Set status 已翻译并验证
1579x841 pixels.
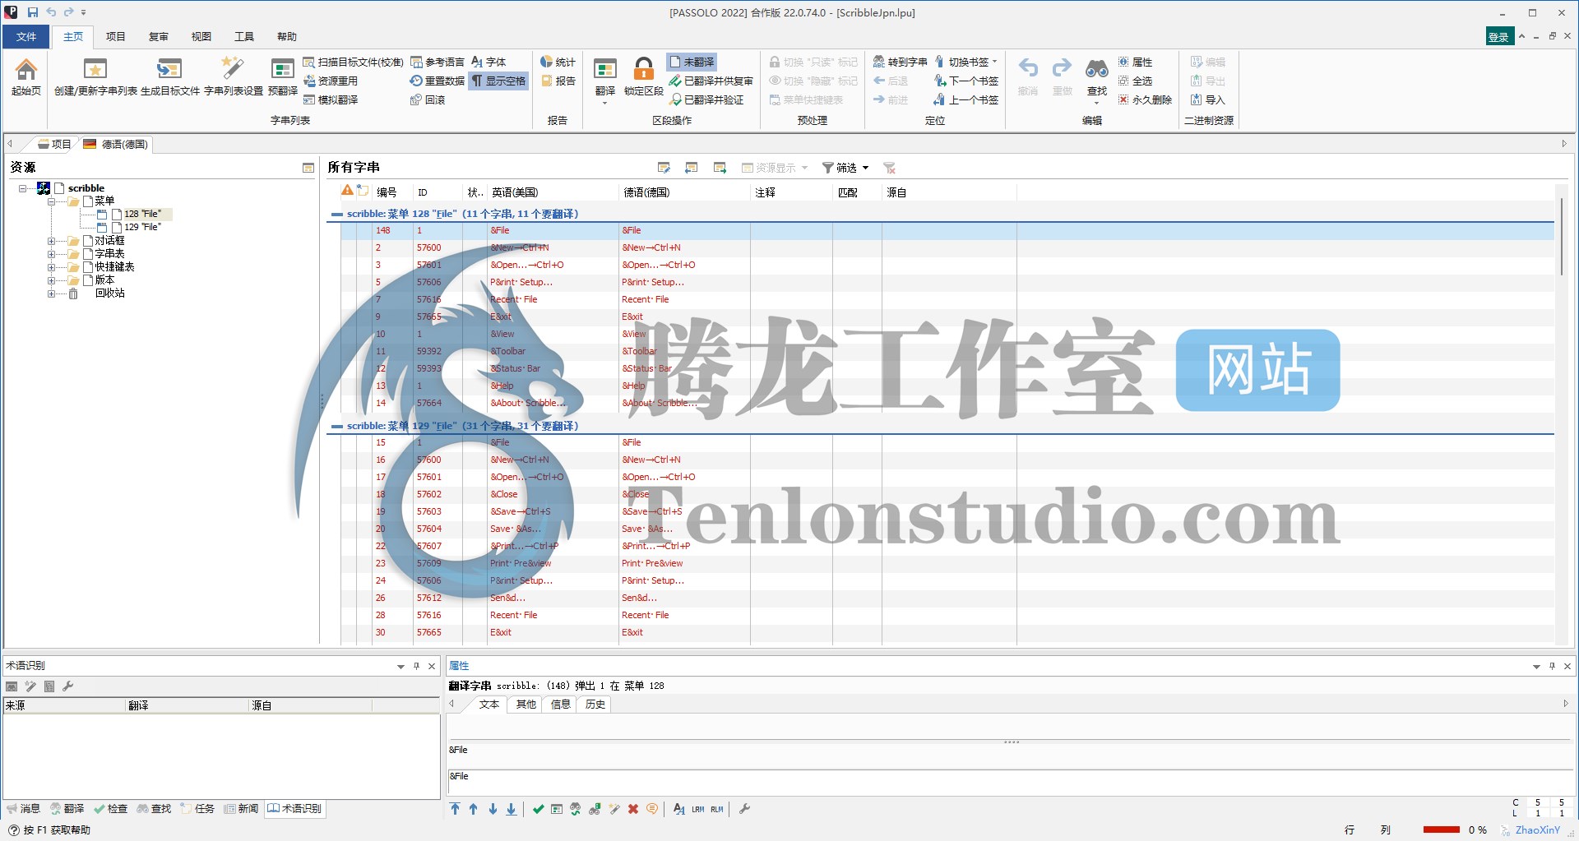(706, 99)
